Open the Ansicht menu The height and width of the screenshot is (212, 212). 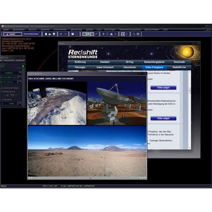pos(33,29)
